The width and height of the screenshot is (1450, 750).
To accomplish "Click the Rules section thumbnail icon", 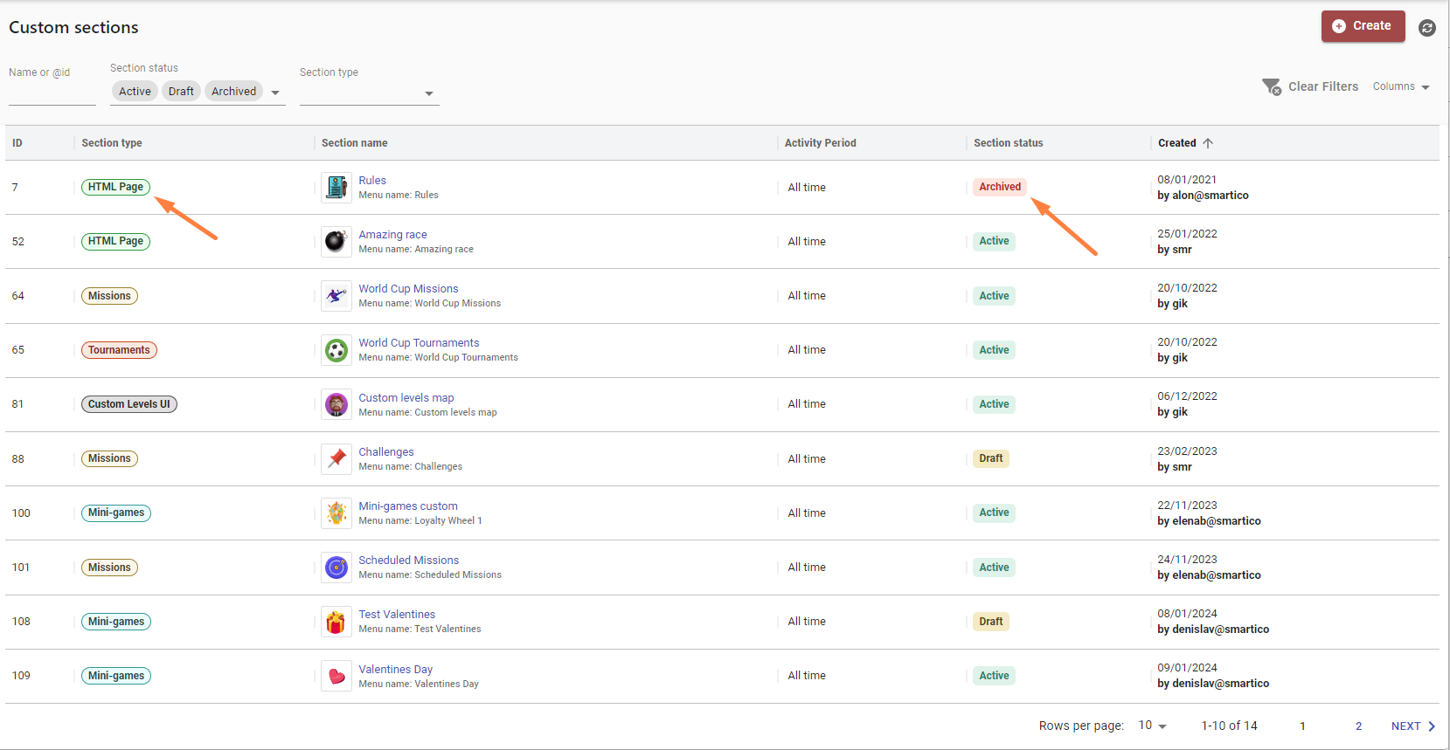I will pyautogui.click(x=336, y=187).
